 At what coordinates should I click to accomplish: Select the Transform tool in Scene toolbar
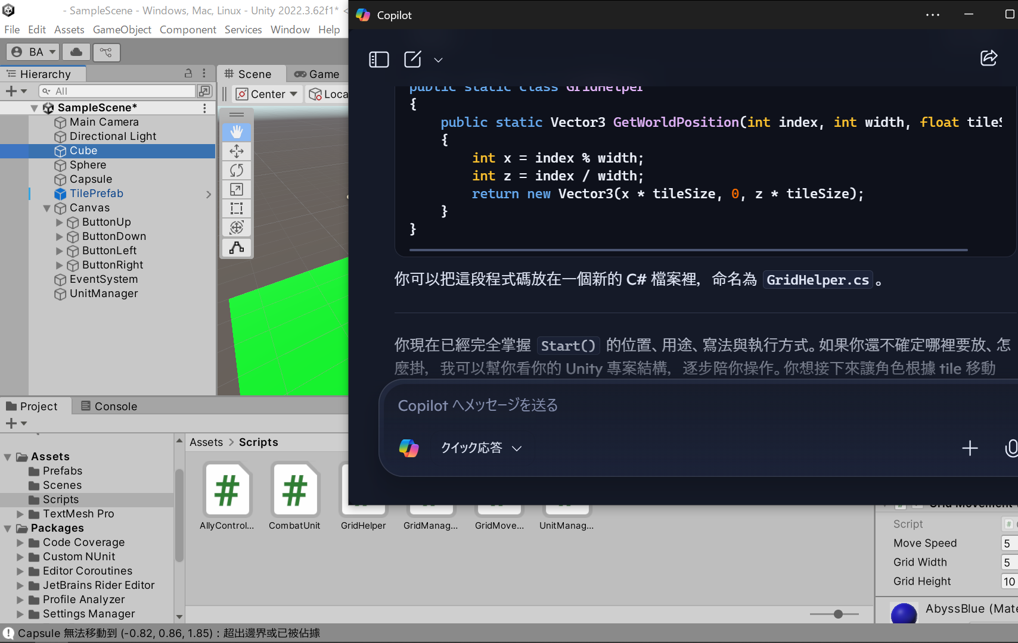tap(237, 227)
